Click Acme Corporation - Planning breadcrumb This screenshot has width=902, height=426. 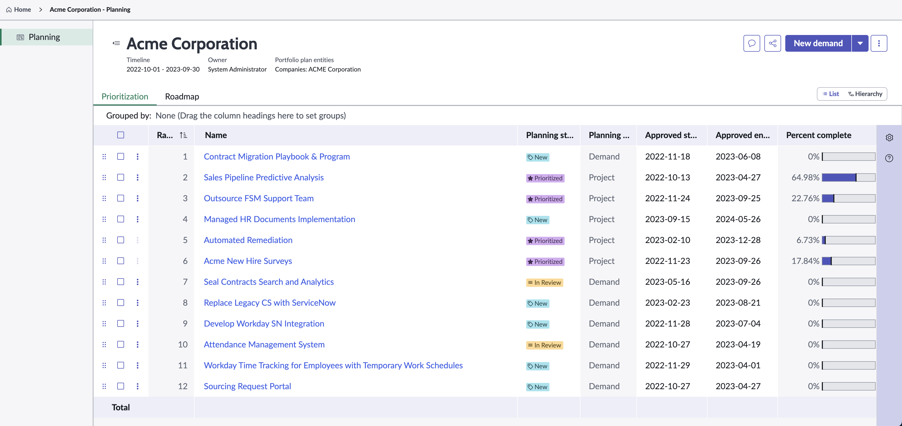[90, 9]
